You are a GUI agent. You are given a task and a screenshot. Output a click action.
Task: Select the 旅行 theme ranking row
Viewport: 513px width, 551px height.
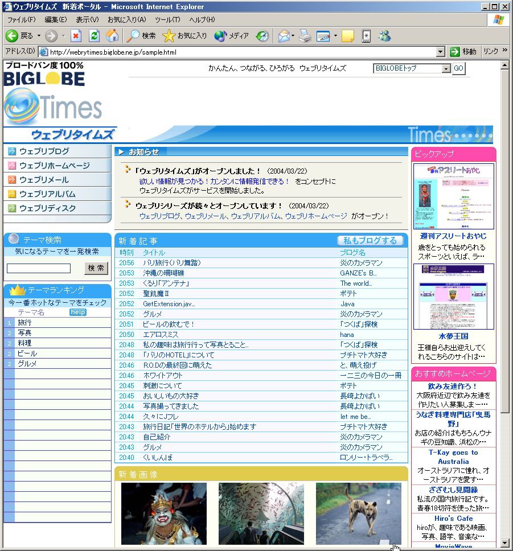pyautogui.click(x=58, y=323)
